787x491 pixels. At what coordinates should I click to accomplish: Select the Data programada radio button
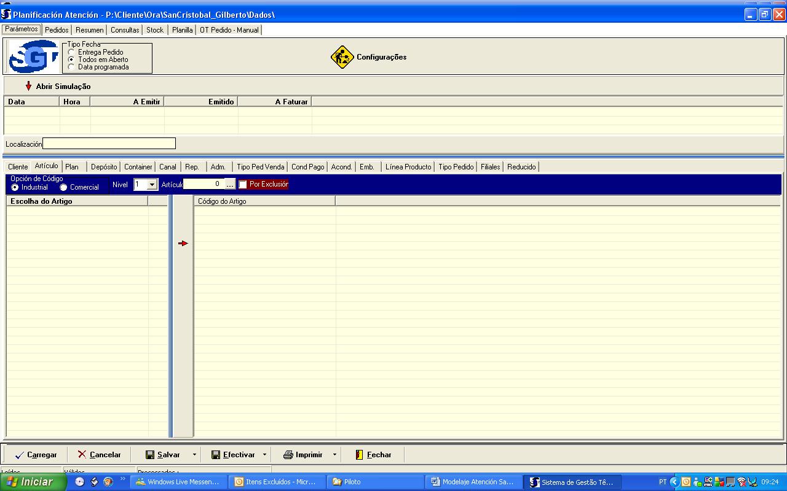[71, 67]
